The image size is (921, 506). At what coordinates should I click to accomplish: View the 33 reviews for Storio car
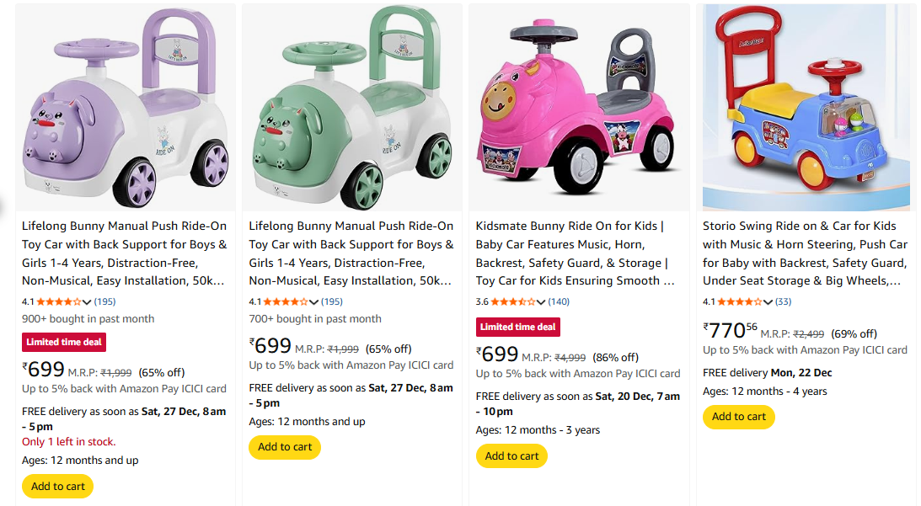(x=783, y=301)
